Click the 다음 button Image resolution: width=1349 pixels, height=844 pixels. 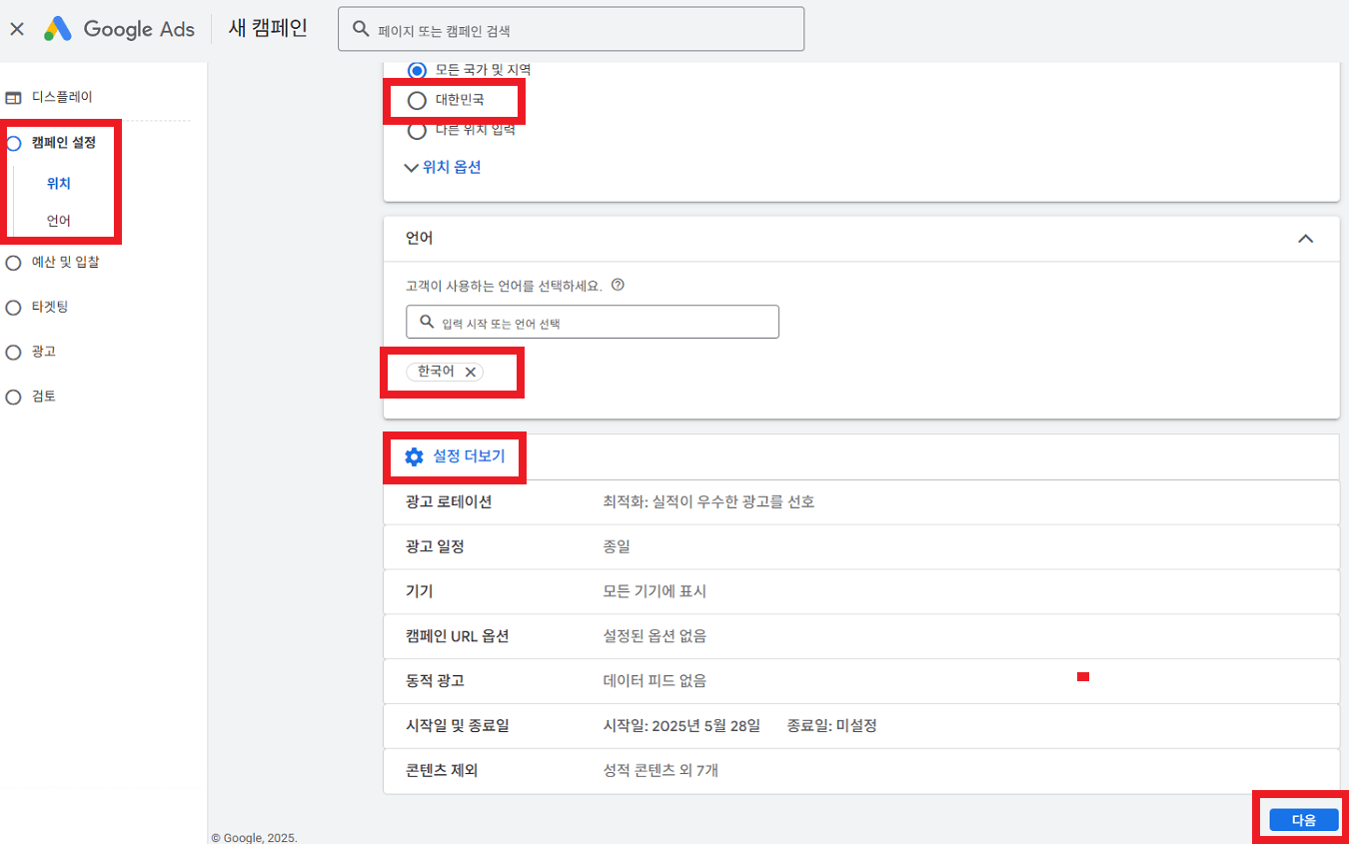1304,820
